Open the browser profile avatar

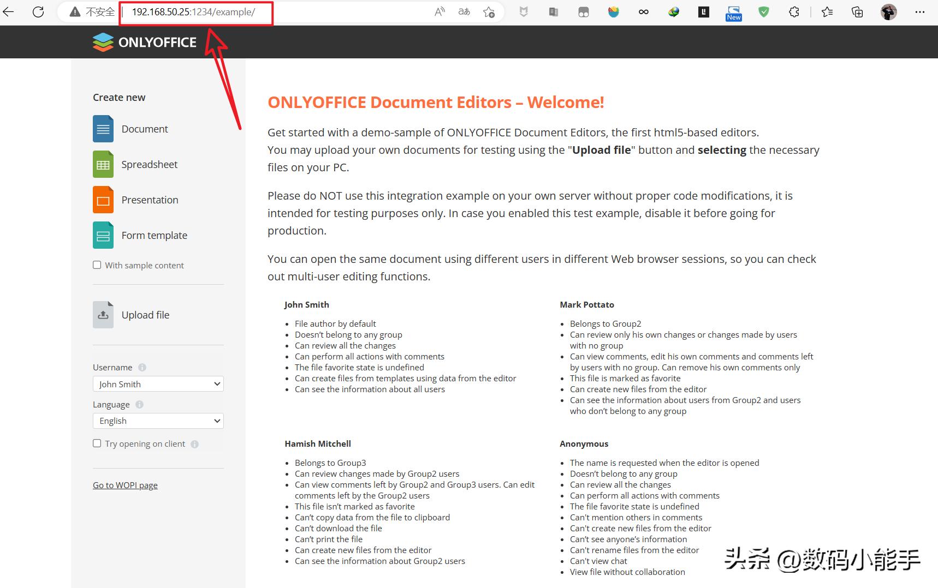click(x=888, y=12)
